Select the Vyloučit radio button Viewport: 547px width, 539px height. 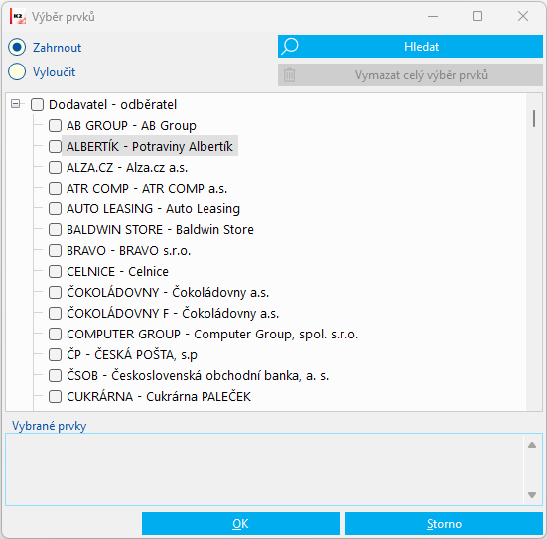[17, 72]
